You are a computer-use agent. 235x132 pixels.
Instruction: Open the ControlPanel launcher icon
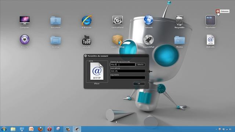tap(117, 20)
